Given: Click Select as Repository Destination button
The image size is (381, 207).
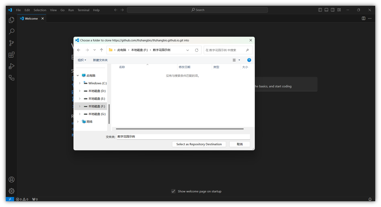Looking at the screenshot, I should [x=199, y=144].
